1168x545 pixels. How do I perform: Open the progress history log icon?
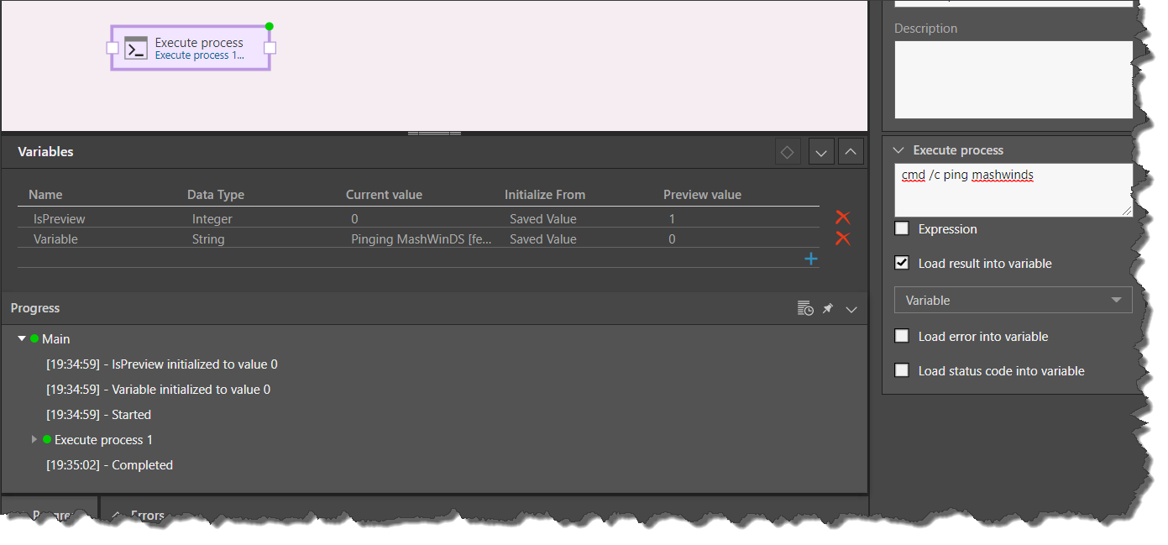[x=804, y=309]
